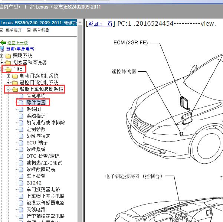Open the 系统图 page

tap(33, 109)
